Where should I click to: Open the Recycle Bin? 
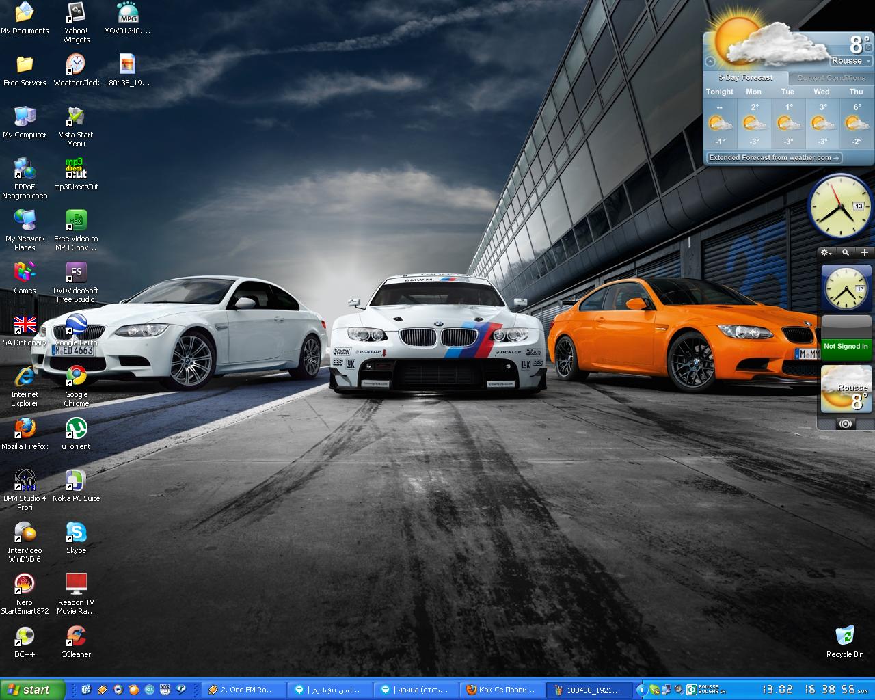pos(845,642)
